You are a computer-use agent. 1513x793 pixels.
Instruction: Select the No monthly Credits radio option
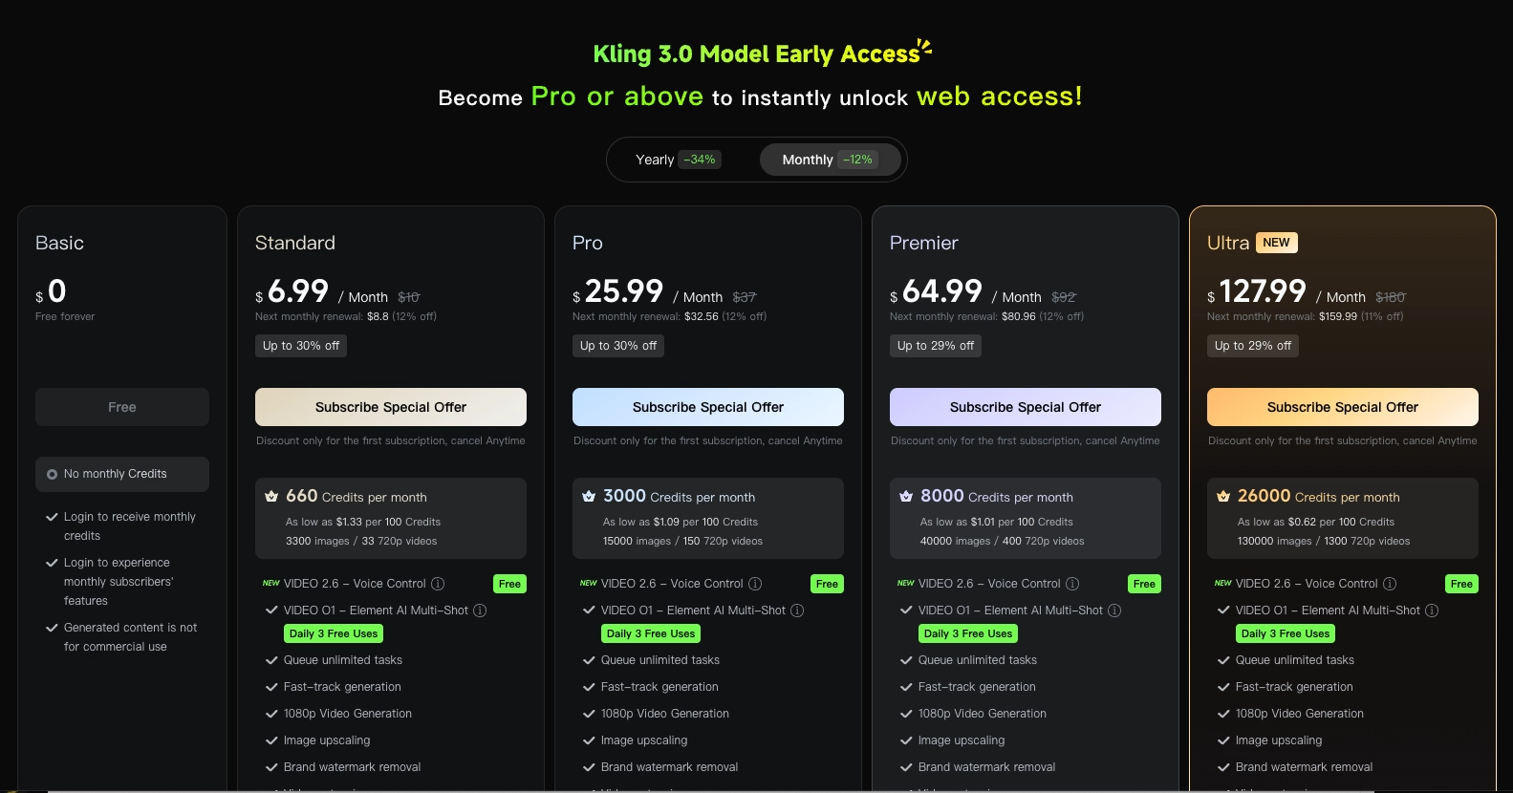[x=53, y=474]
